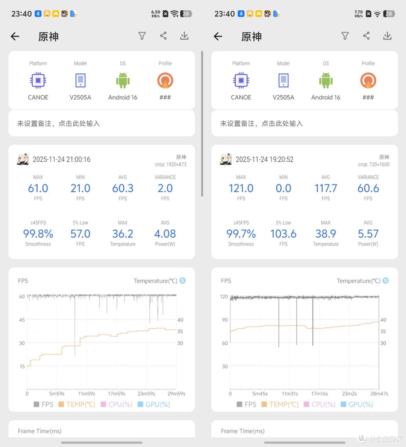The height and width of the screenshot is (447, 406).
Task: Tap AVG 117.7 FPS value
Action: click(326, 188)
